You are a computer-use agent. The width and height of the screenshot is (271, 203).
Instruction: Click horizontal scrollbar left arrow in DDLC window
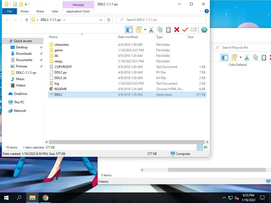pos(47,142)
